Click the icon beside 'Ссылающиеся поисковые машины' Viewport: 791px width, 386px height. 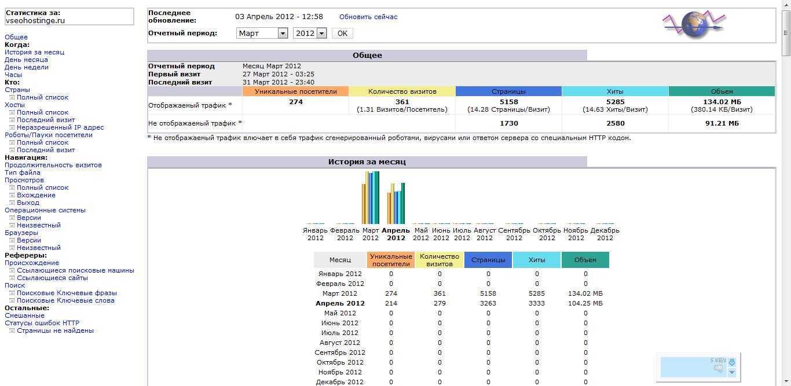tap(12, 270)
